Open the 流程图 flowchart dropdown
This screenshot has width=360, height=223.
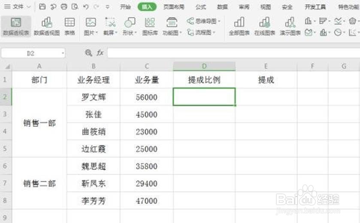[x=201, y=32]
